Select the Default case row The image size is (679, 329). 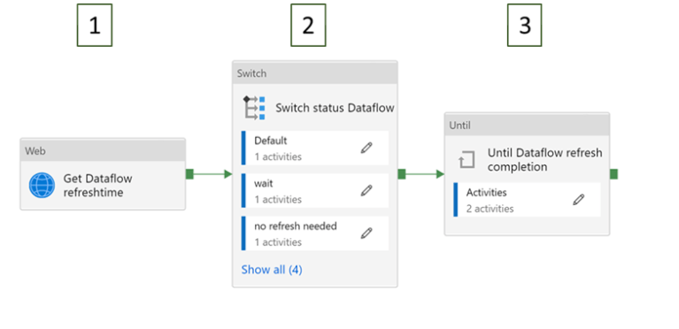click(315, 148)
